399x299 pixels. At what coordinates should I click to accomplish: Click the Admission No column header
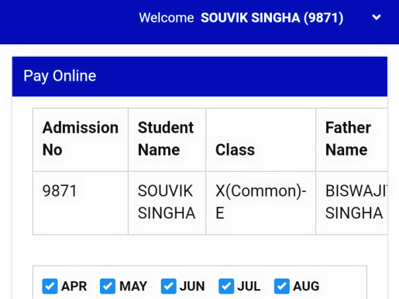tap(81, 140)
